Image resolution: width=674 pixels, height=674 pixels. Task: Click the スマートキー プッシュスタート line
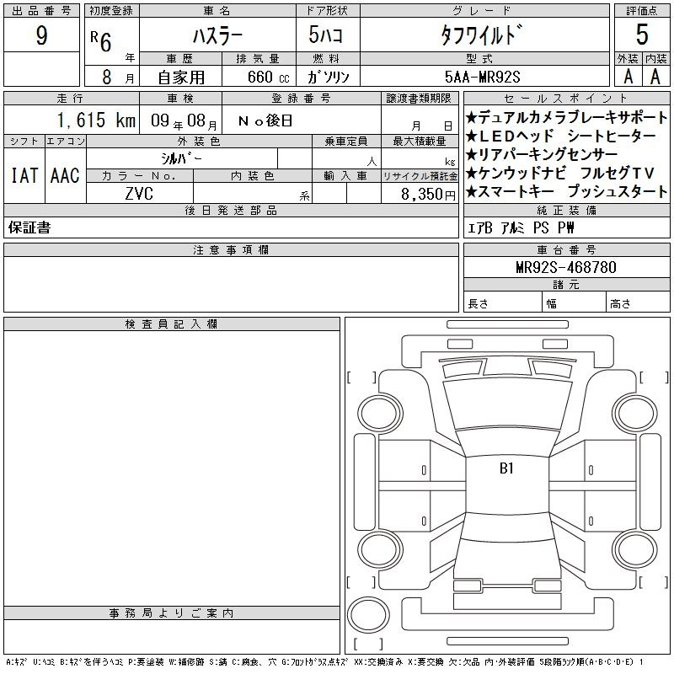click(x=566, y=191)
